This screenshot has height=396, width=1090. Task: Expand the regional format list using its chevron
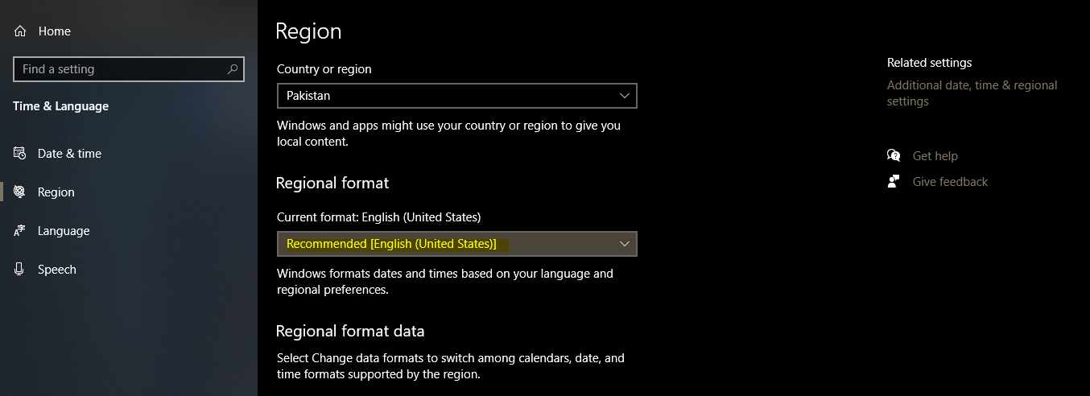click(x=625, y=244)
